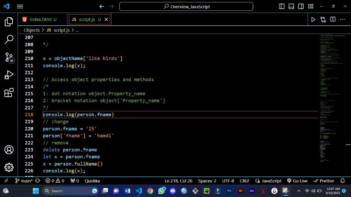Image resolution: width=351 pixels, height=197 pixels.
Task: Open Discord from the taskbar
Action: coord(173,191)
